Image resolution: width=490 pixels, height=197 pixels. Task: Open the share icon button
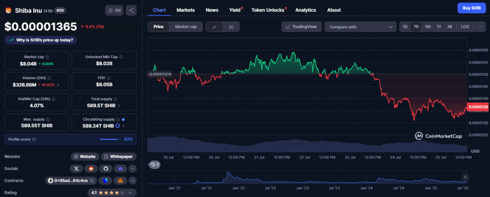[x=131, y=10]
